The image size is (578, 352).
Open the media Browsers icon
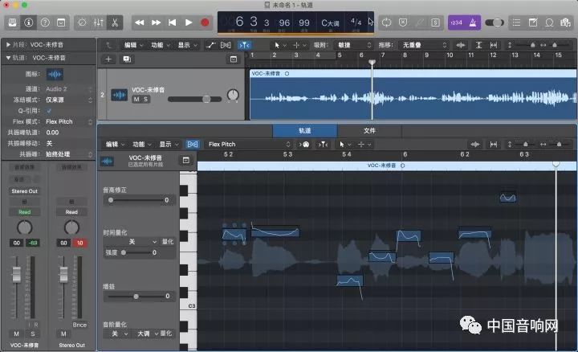[565, 23]
